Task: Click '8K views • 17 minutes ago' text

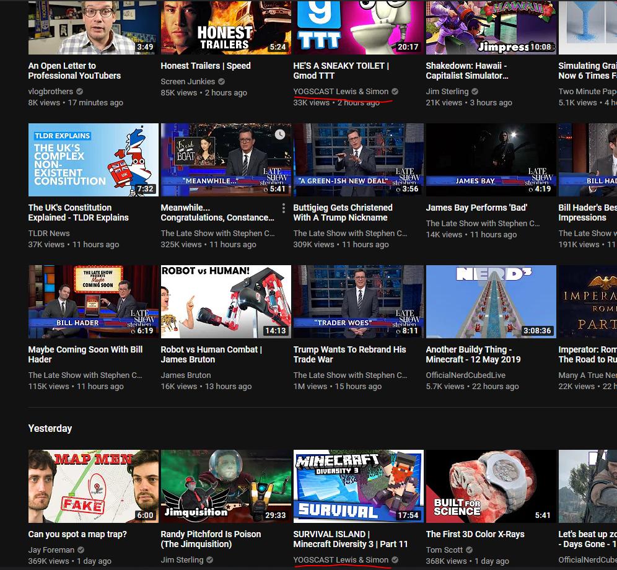Action: point(76,103)
